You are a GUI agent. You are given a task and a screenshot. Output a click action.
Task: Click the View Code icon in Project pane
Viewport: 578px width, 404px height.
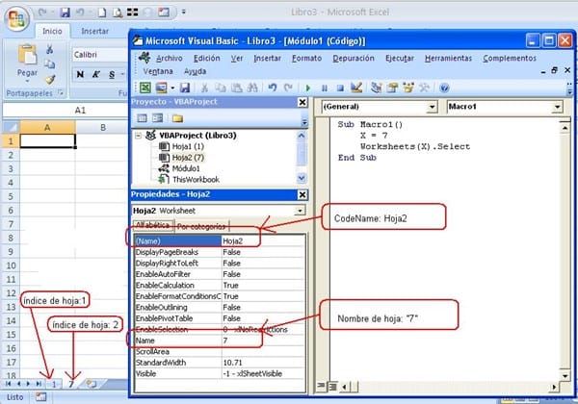tap(142, 118)
